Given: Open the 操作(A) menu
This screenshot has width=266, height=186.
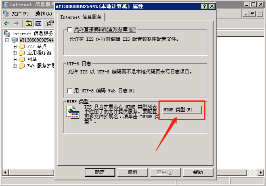Looking at the screenshot, I should click(44, 14).
